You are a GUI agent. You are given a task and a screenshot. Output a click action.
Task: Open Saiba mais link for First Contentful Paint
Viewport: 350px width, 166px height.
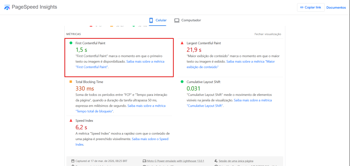tap(120, 64)
